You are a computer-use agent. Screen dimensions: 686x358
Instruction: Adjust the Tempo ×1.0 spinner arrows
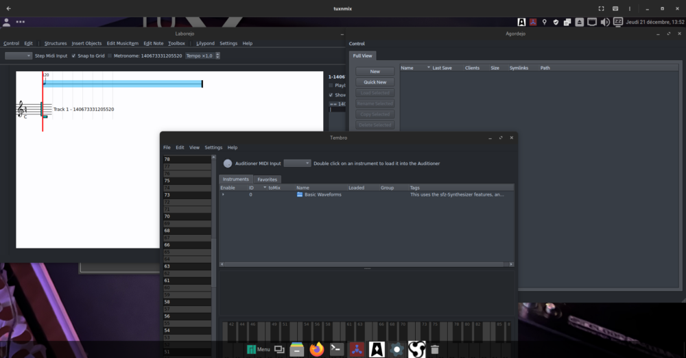click(x=217, y=56)
